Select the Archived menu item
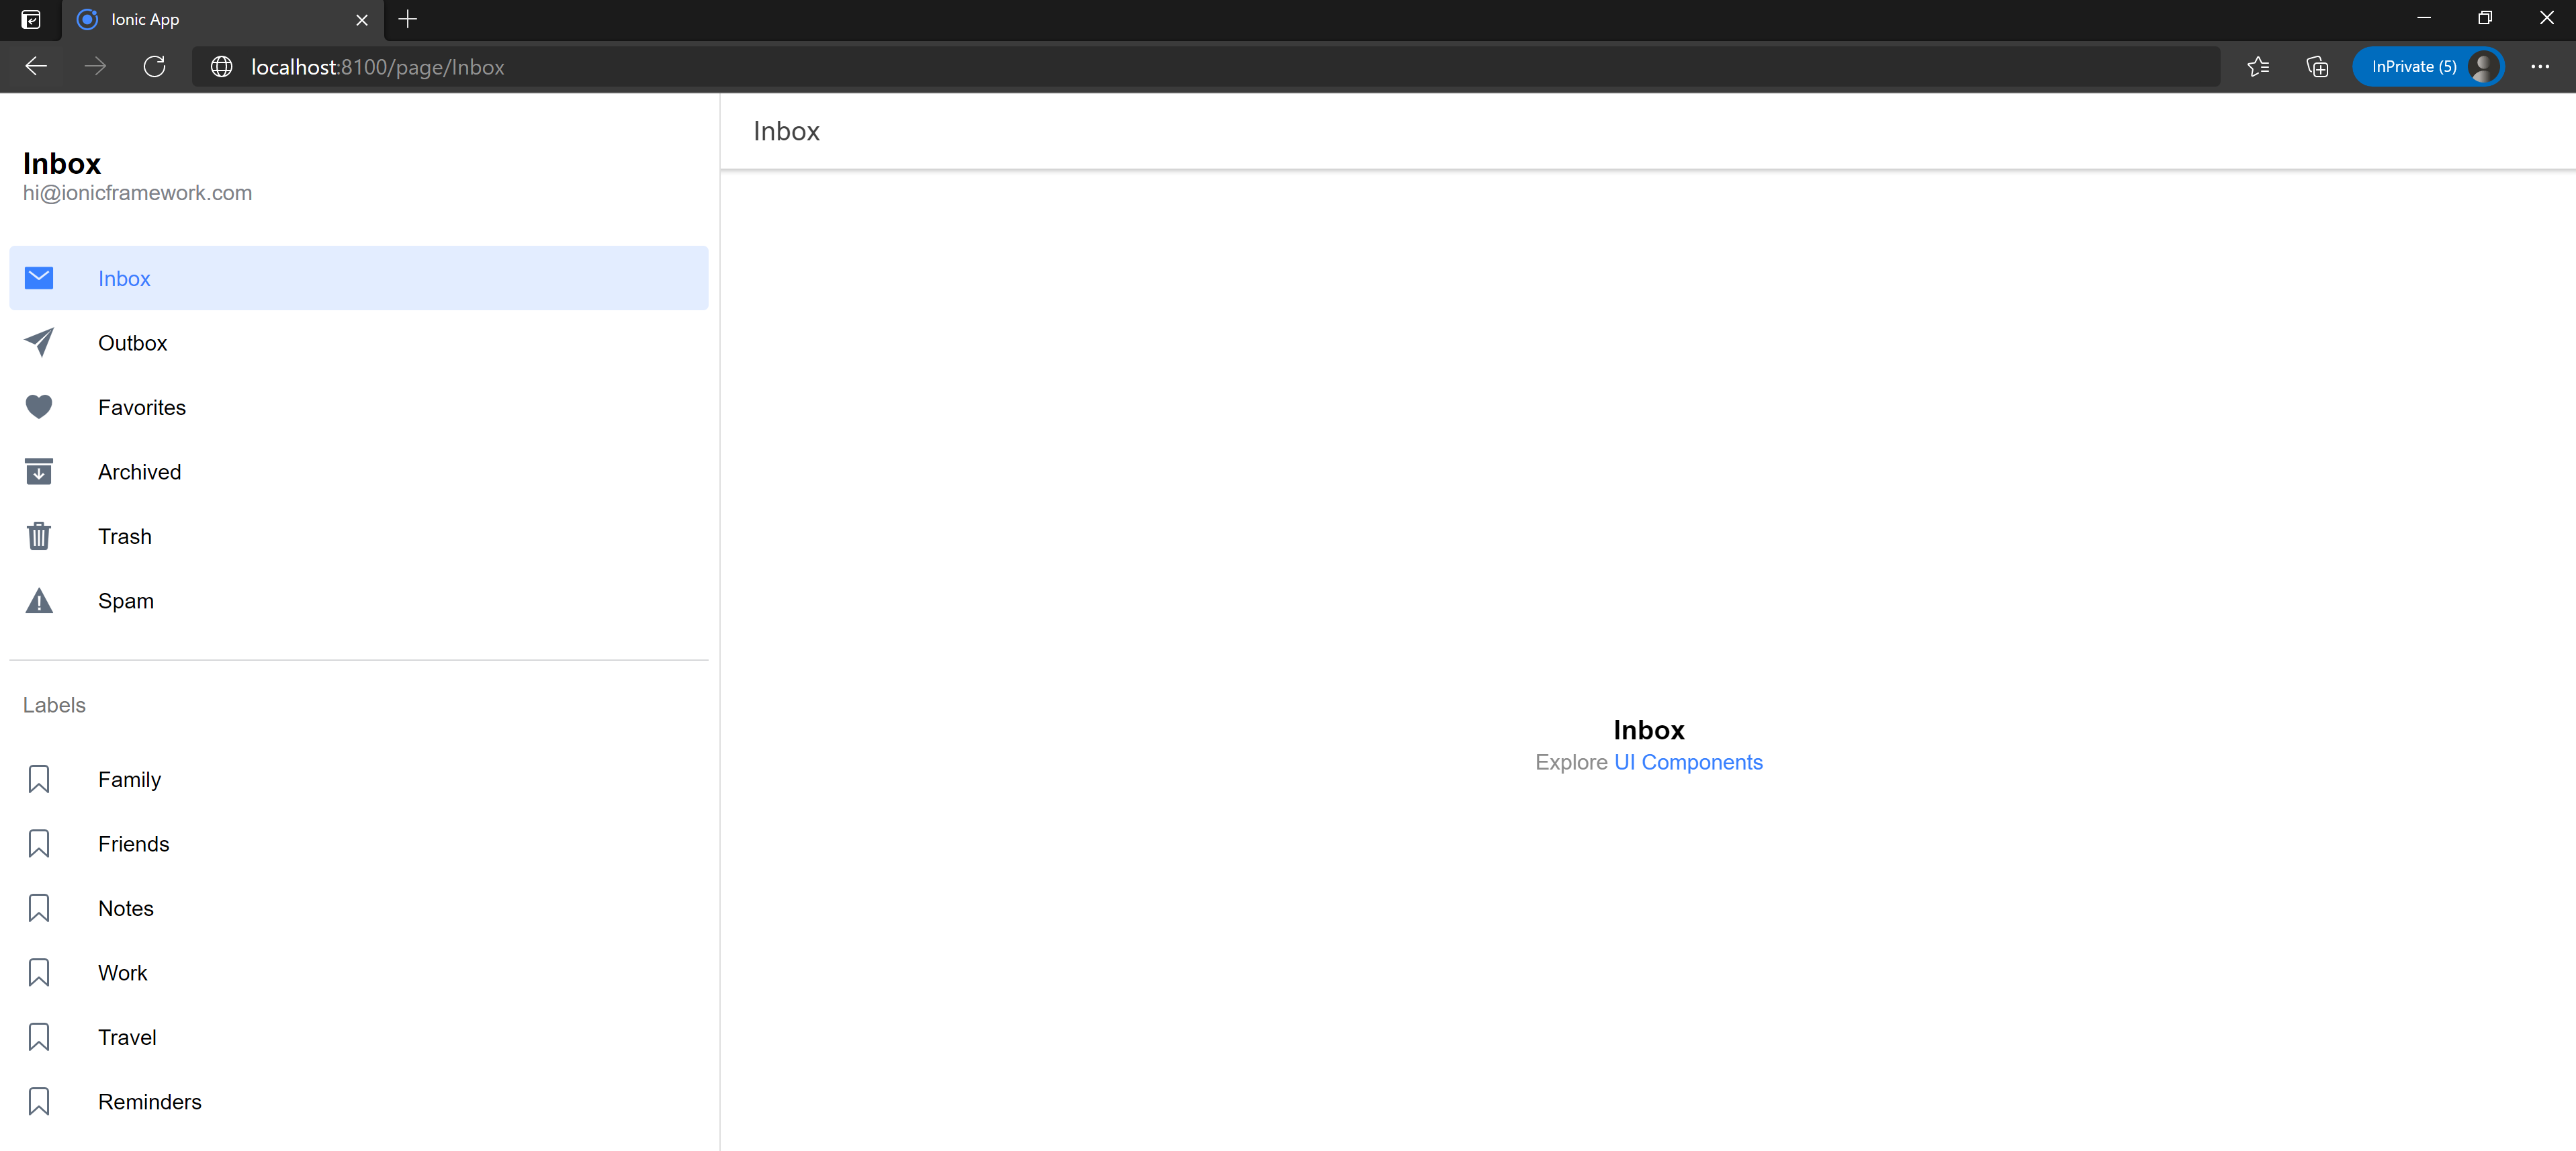Screen dimensions: 2576x1151 [x=139, y=472]
